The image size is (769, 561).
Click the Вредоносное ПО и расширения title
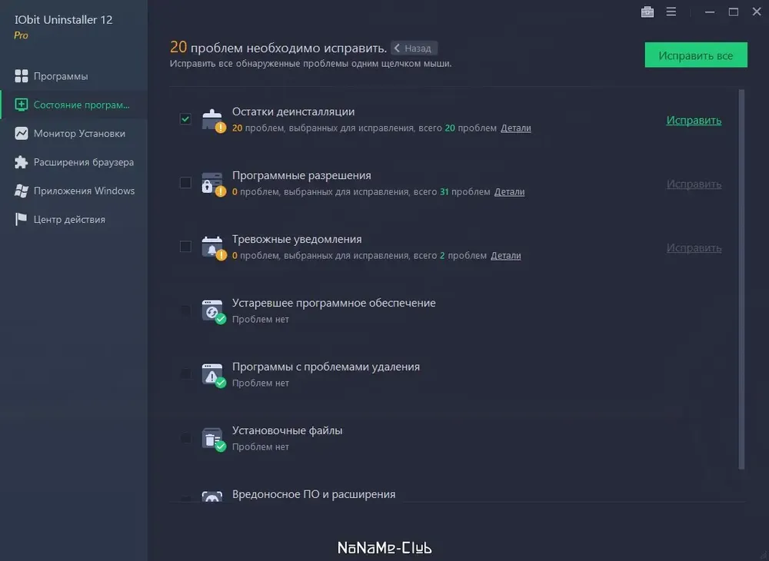(314, 494)
